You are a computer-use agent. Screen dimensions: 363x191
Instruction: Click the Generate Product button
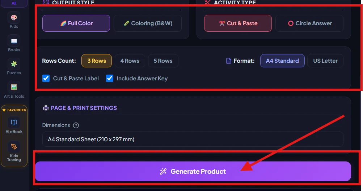[193, 172]
